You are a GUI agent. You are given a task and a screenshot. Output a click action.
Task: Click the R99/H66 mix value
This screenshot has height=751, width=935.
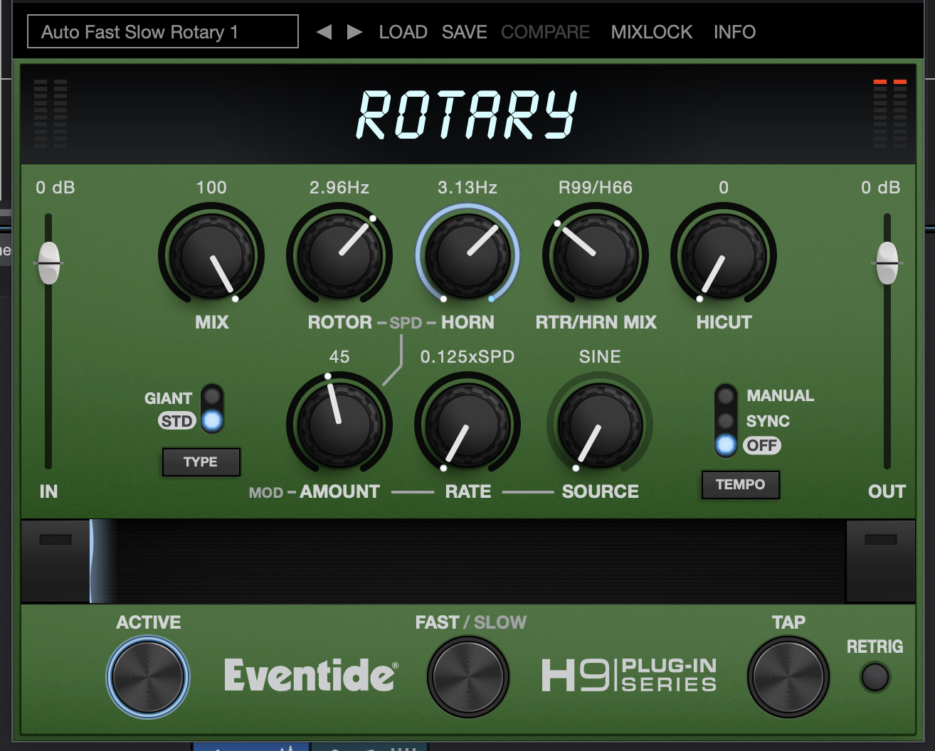596,188
